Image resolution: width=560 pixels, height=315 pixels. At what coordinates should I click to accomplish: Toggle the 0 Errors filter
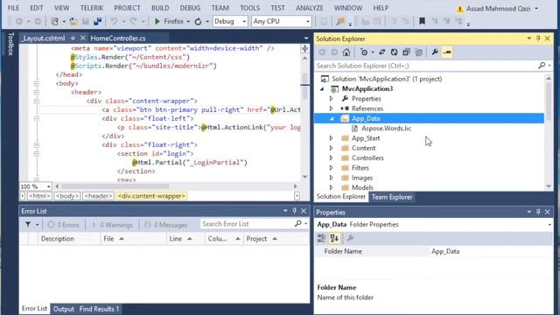click(x=63, y=225)
